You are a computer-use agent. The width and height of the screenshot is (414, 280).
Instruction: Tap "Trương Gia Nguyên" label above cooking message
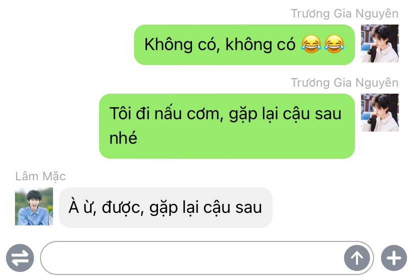344,83
